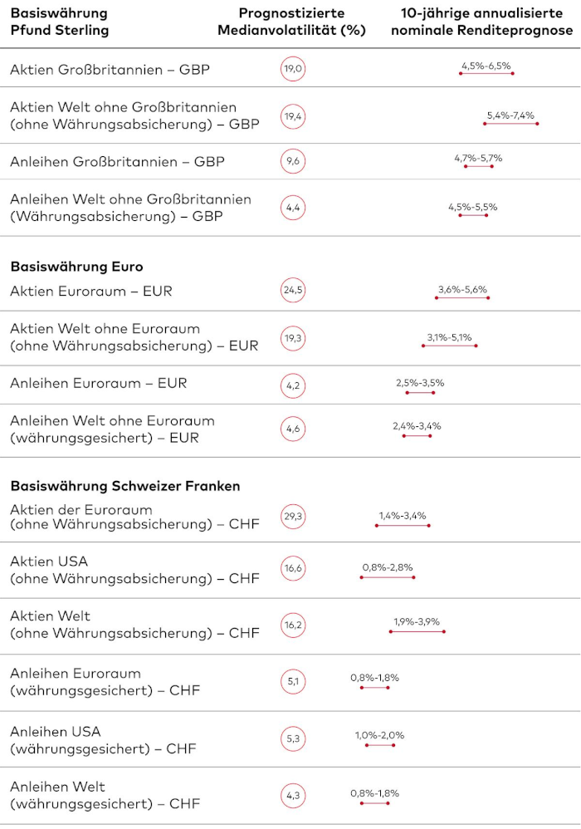The image size is (581, 829).
Task: Click the 19,0 volatility circle badge
Action: 293,70
